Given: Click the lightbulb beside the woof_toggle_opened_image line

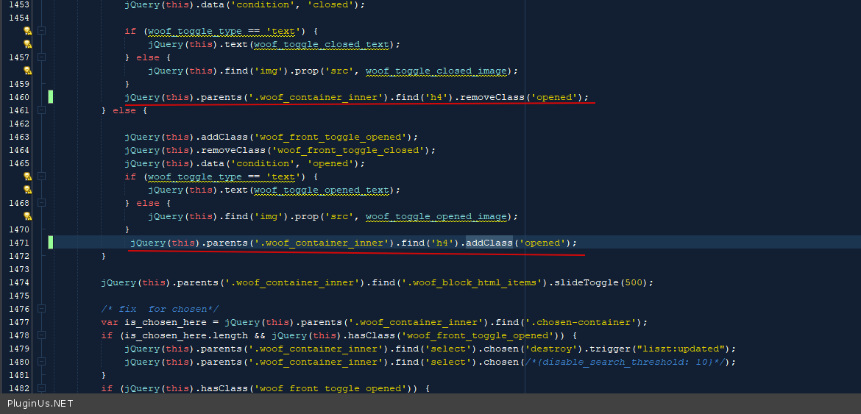Looking at the screenshot, I should click(27, 216).
